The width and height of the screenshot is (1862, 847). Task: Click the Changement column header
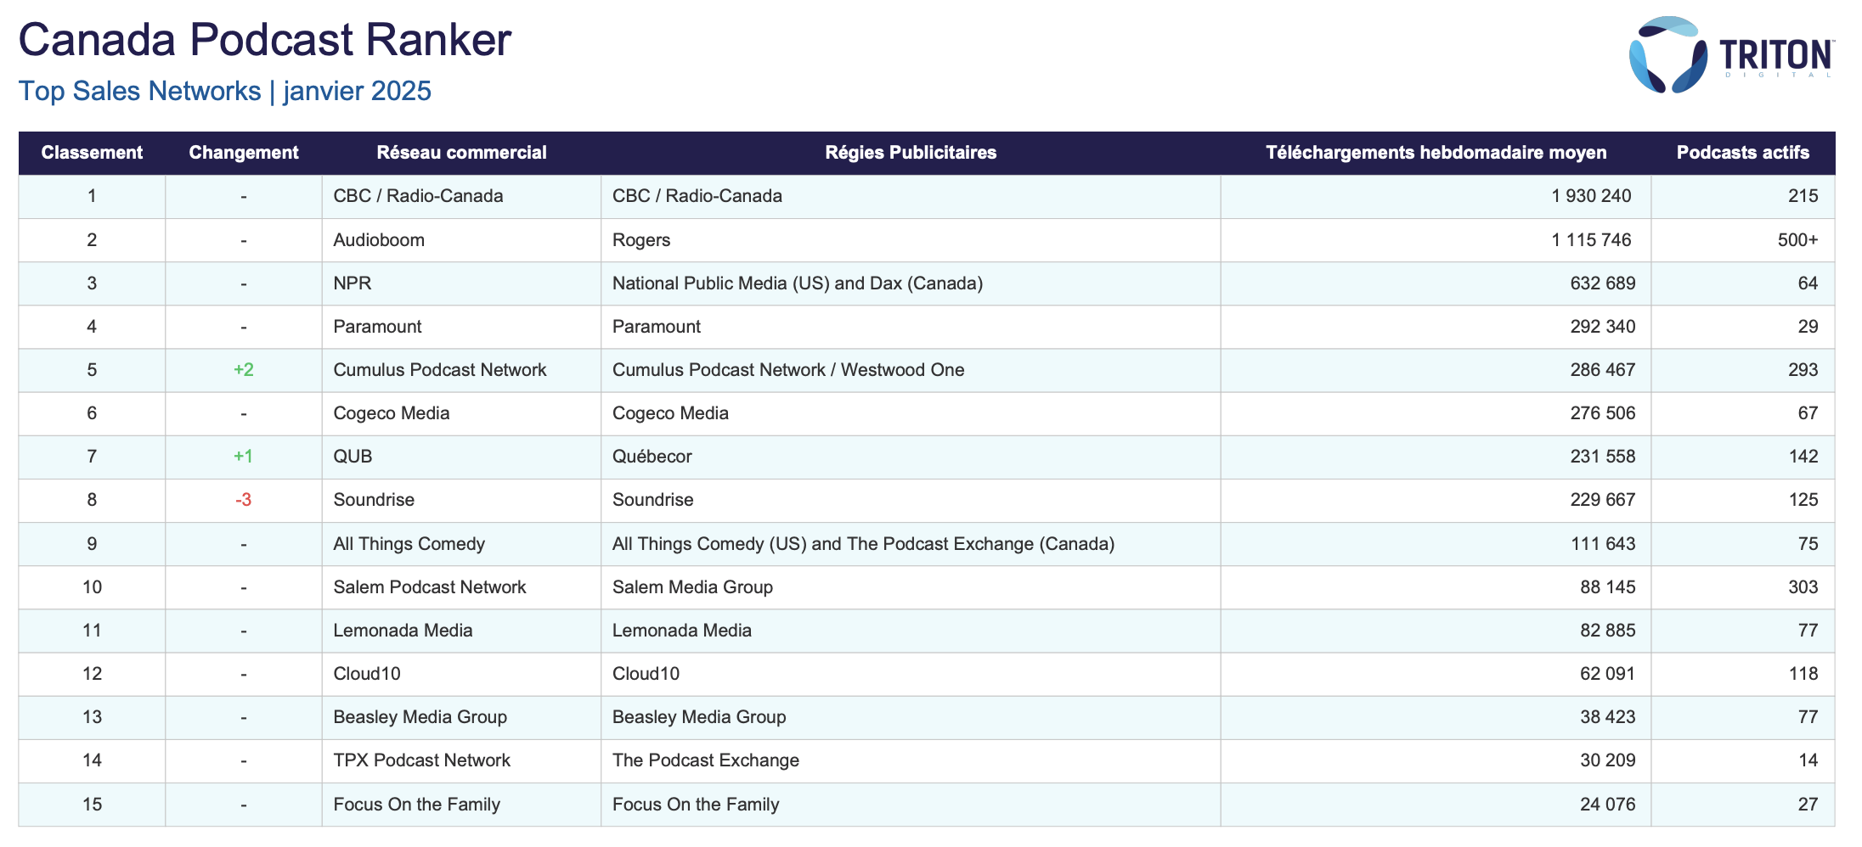243,153
